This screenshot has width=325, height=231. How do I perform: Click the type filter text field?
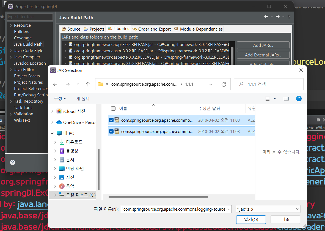[30, 17]
